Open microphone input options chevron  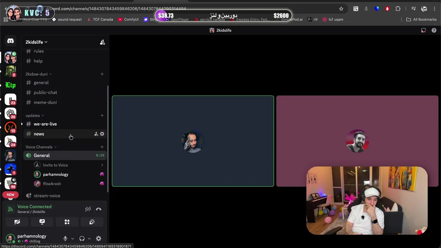pos(72,238)
